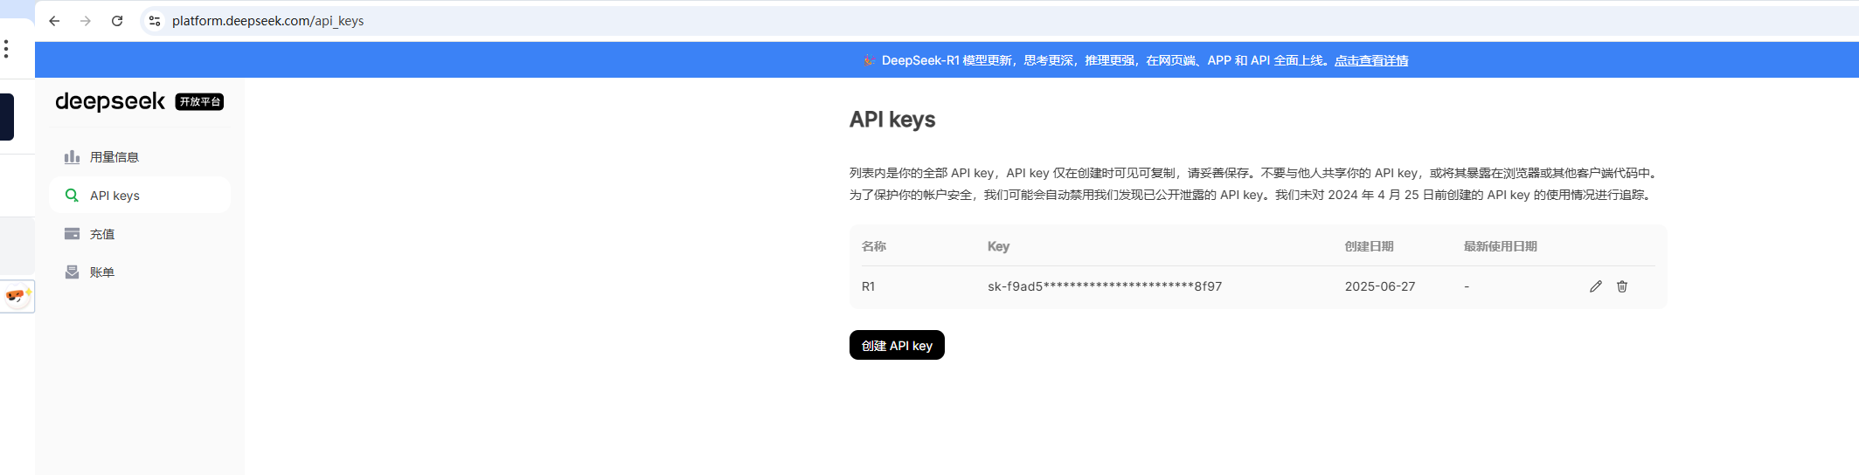Click the R1 name cell
This screenshot has width=1859, height=475.
click(869, 286)
